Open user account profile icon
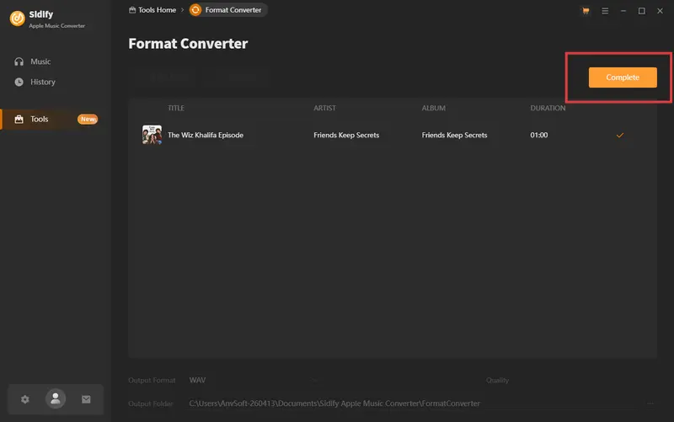Screen dimensions: 674x422 56,398
